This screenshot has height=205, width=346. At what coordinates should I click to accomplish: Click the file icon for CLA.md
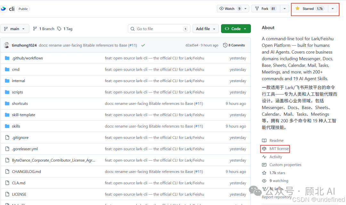coord(7,183)
